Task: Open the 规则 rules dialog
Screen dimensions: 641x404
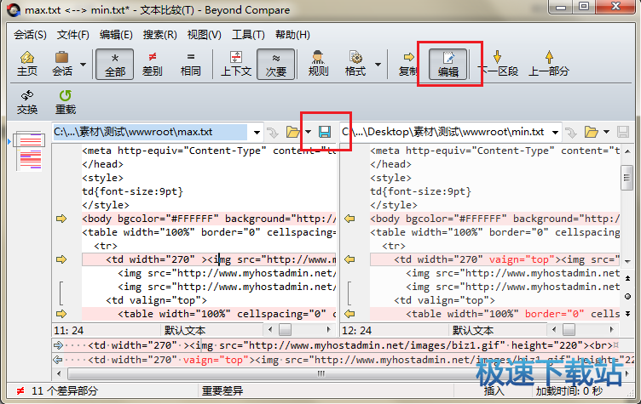Action: pyautogui.click(x=318, y=64)
